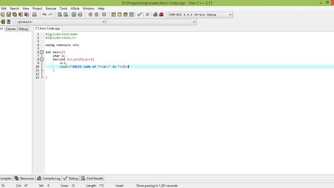
Task: Open the Help menu
Action: 101,8
